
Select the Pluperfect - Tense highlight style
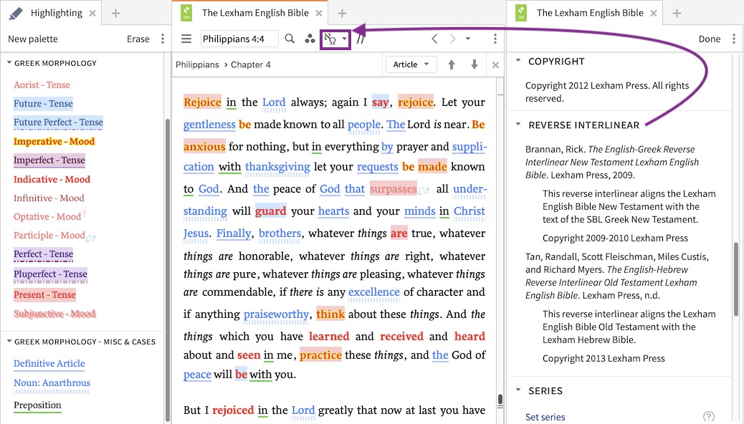[50, 274]
